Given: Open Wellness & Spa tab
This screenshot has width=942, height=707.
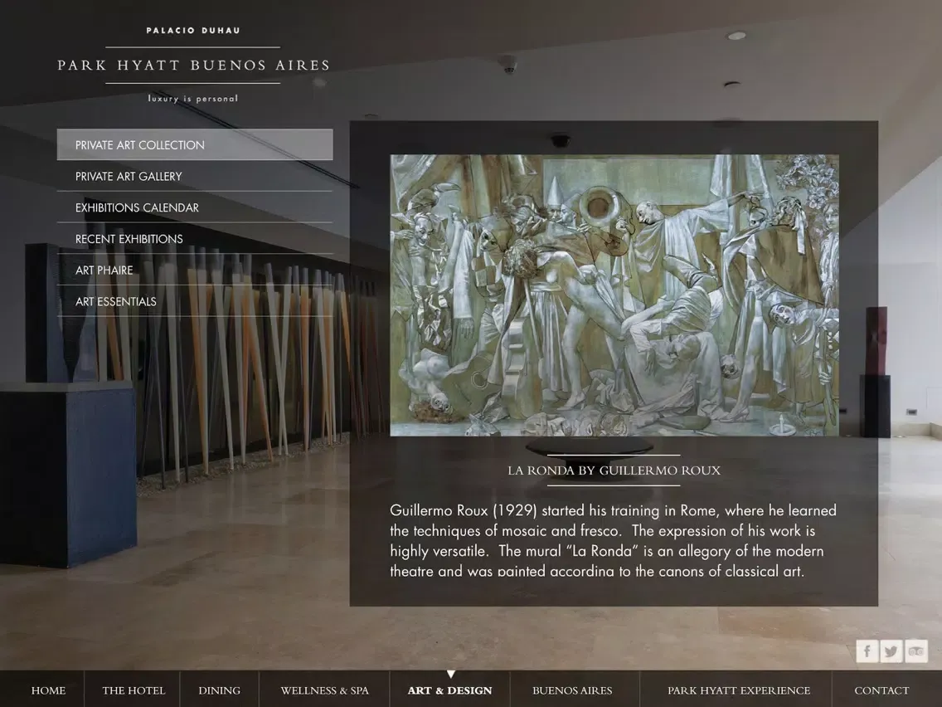Looking at the screenshot, I should [324, 690].
